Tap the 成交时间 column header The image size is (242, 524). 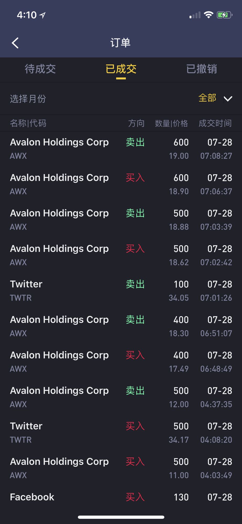coord(215,123)
